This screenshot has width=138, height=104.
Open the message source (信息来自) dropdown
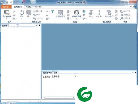(x=75, y=77)
